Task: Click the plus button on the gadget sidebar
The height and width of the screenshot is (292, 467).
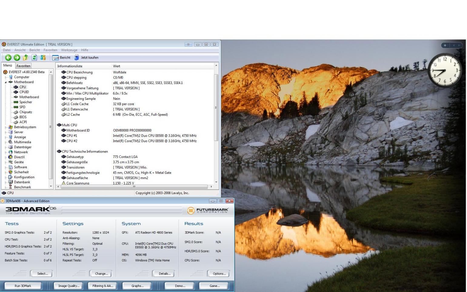Action: pos(445,45)
